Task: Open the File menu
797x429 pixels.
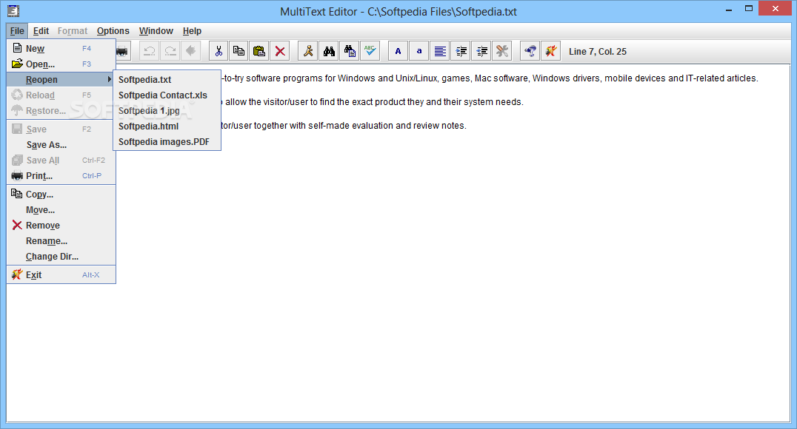Action: 17,31
